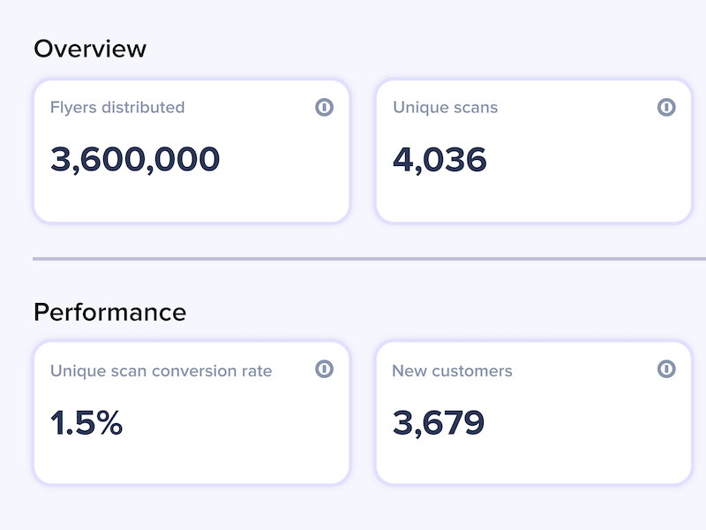Screen dimensions: 706x530
Task: Click the Overview section heading
Action: coord(90,49)
